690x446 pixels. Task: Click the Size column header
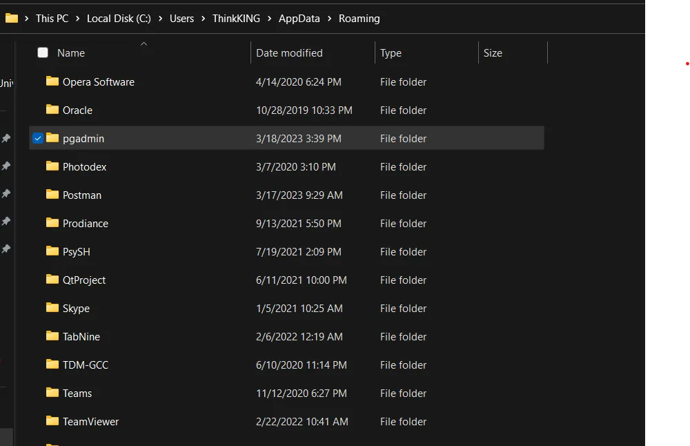pos(493,52)
